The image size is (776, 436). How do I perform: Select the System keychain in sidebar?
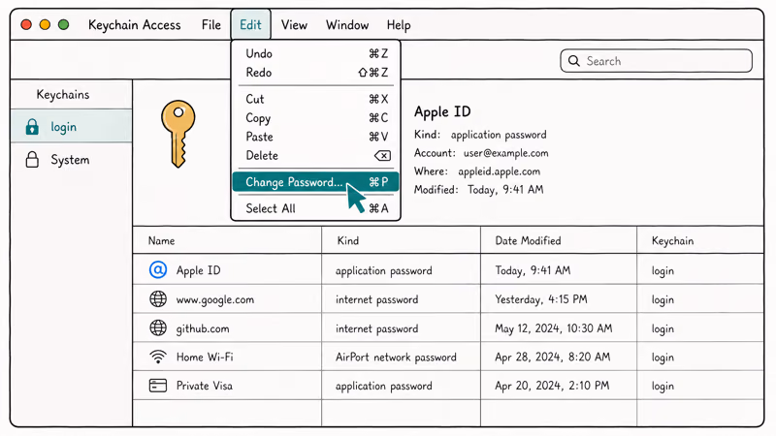click(x=71, y=160)
